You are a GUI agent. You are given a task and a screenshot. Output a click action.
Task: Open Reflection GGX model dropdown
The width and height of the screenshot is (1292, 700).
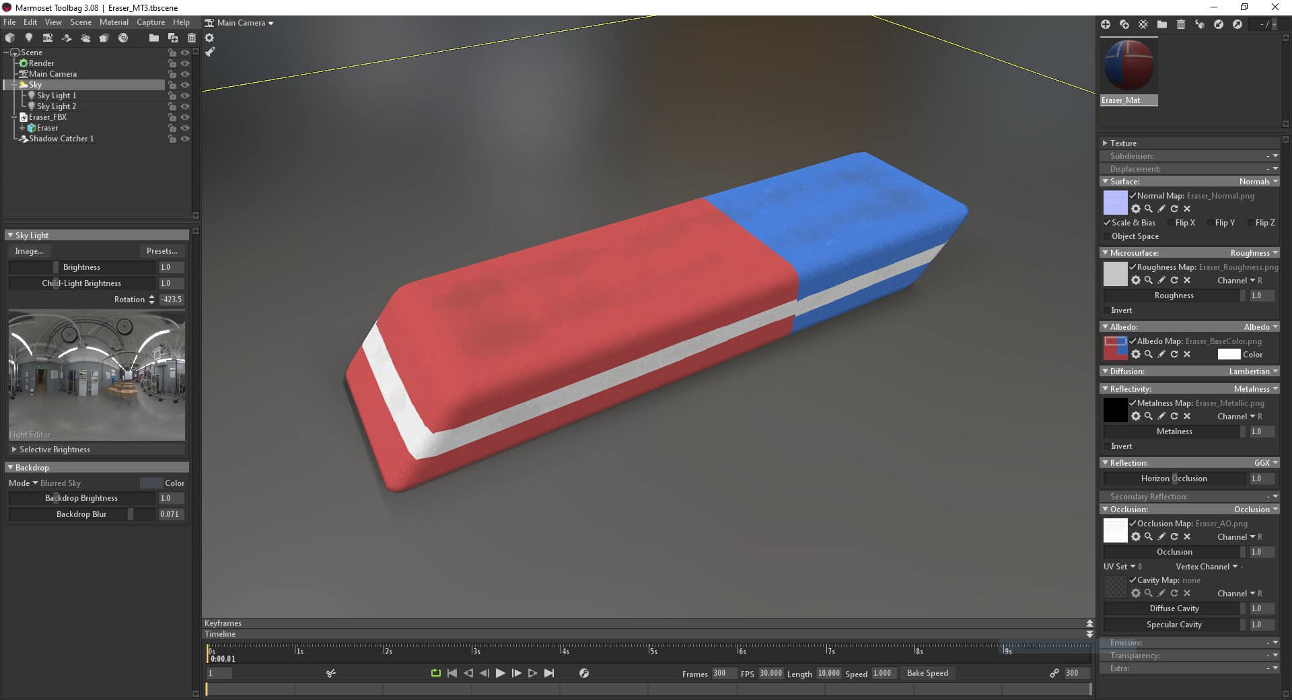coord(1266,463)
